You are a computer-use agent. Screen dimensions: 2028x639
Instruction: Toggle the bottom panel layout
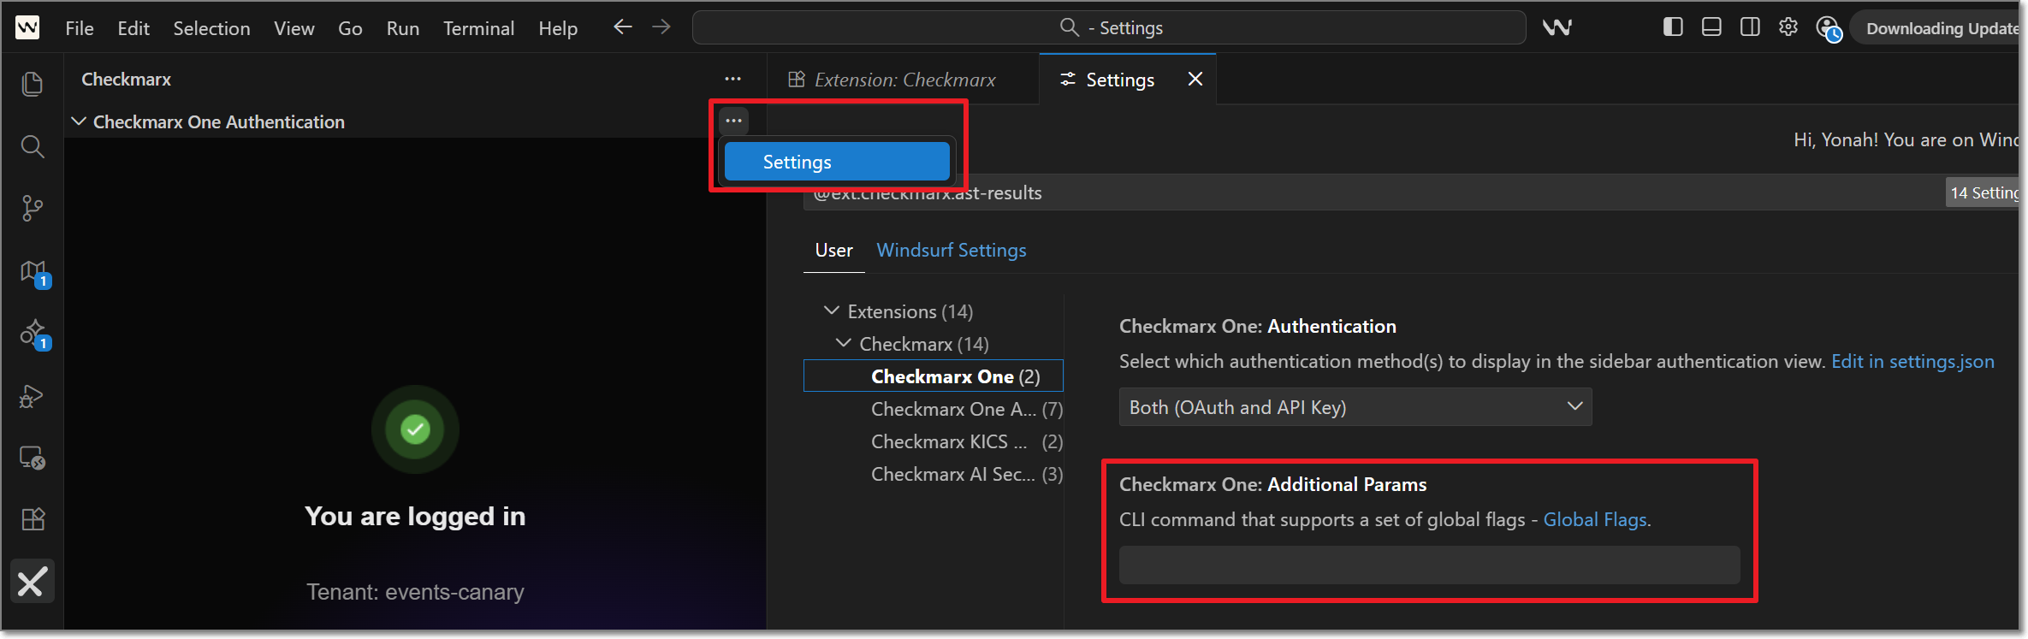click(x=1711, y=27)
